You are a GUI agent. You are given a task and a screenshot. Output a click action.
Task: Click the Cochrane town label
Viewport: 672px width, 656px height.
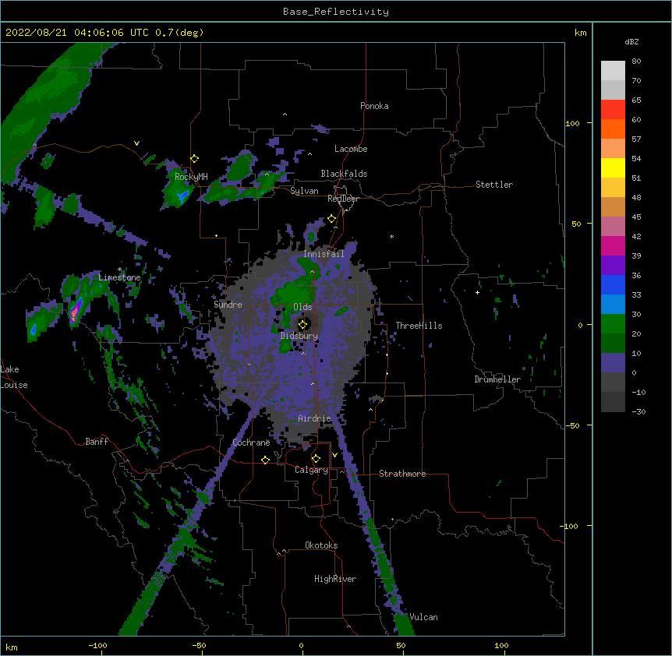coord(251,443)
